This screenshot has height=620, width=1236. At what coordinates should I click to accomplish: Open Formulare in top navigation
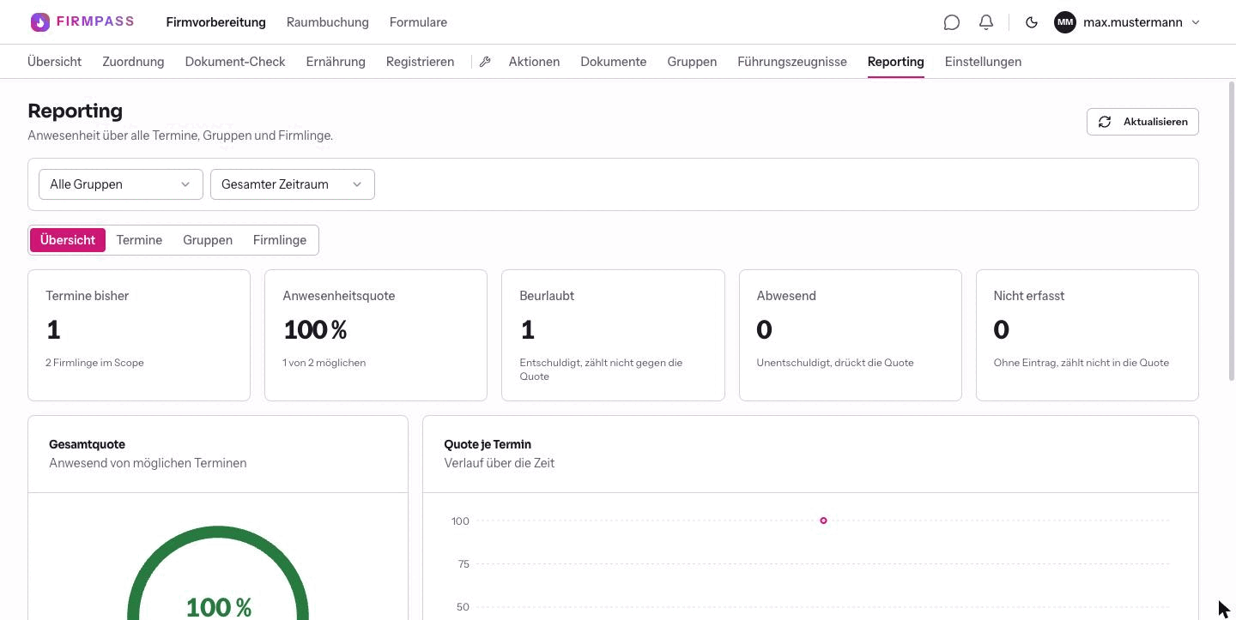(418, 22)
